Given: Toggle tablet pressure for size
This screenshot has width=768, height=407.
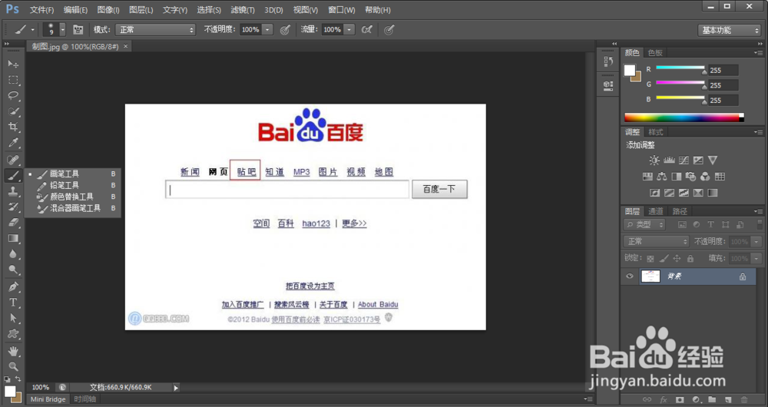Looking at the screenshot, I should 389,30.
